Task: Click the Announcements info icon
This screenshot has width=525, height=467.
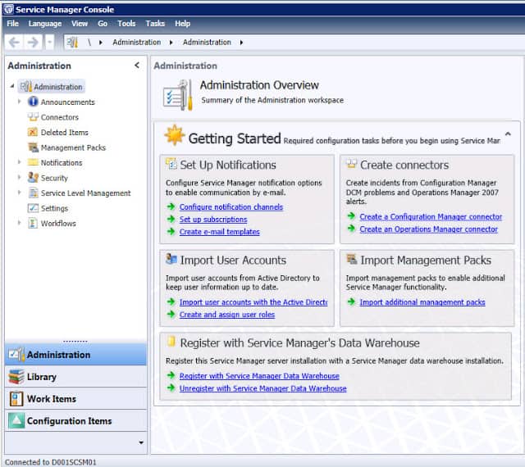Action: [33, 102]
